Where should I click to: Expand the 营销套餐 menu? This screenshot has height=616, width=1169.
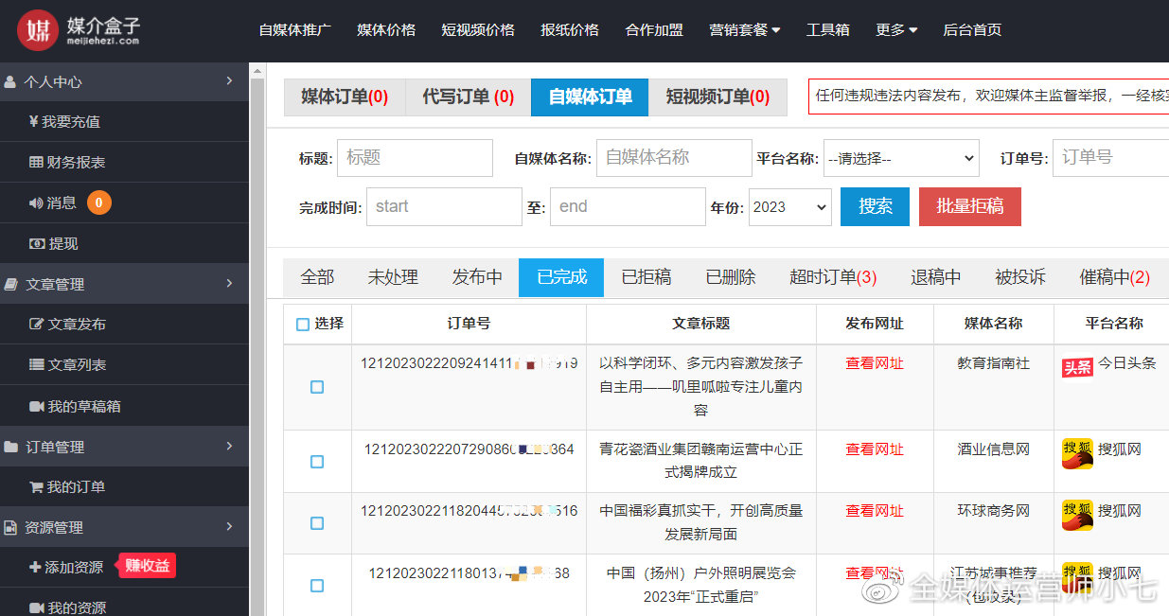pos(745,29)
